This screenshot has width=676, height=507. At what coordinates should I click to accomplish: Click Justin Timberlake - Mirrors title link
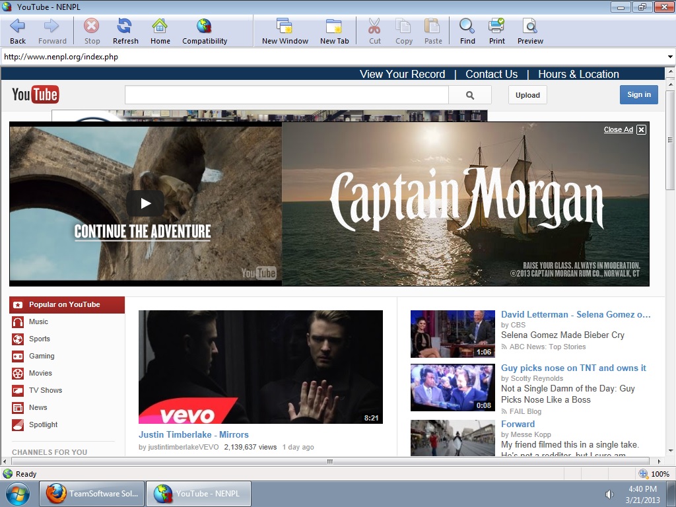point(193,434)
